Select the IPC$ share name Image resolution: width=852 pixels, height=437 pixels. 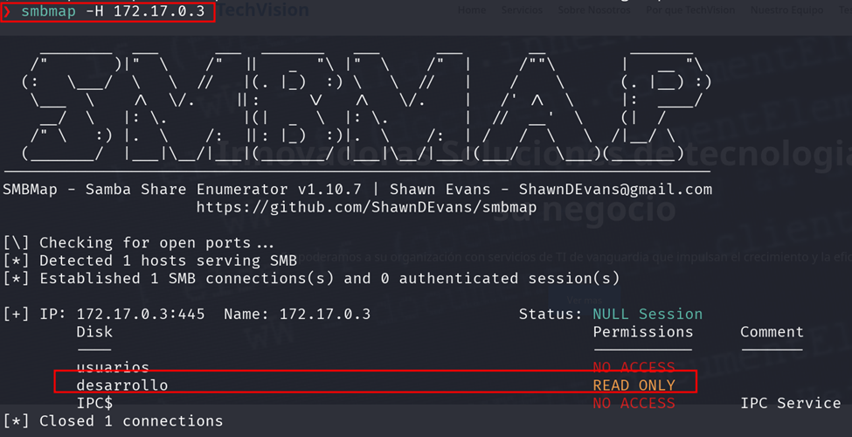[94, 403]
